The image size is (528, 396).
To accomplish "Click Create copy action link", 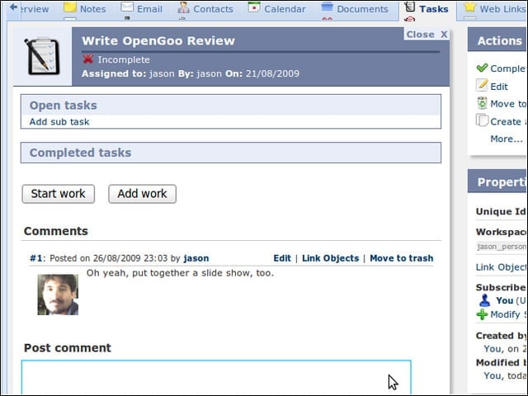I will (508, 121).
